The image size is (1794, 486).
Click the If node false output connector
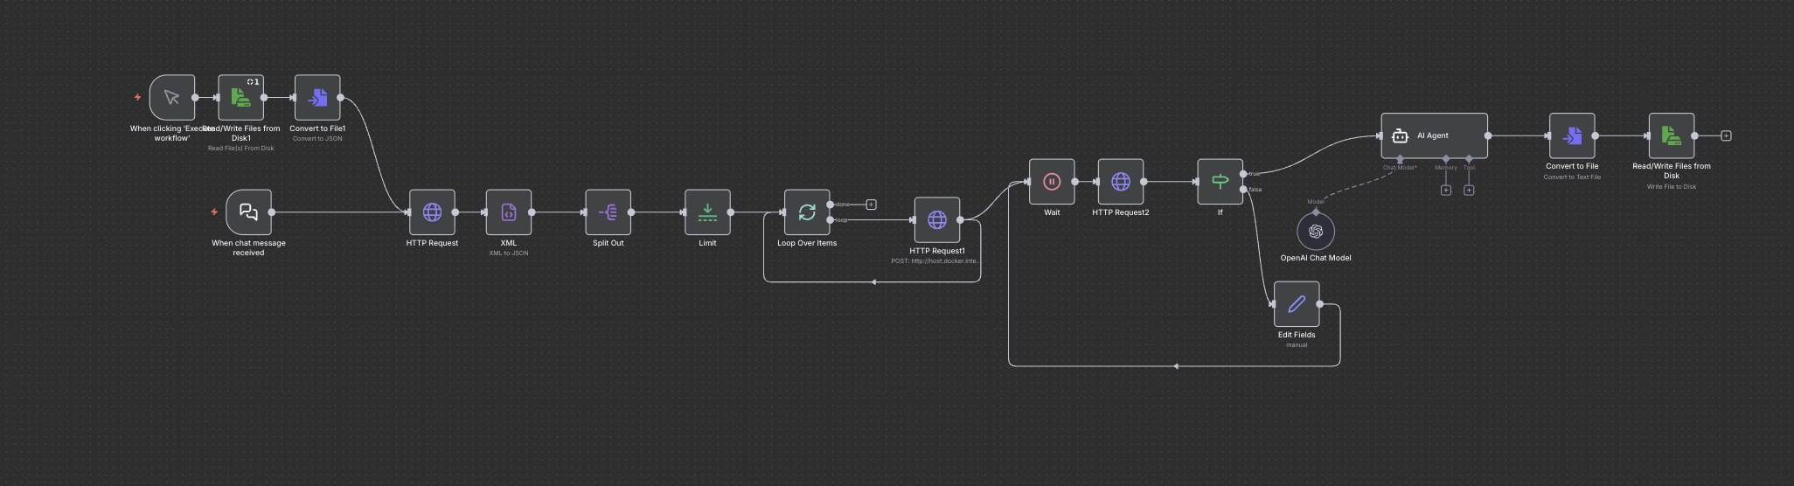[x=1243, y=189]
